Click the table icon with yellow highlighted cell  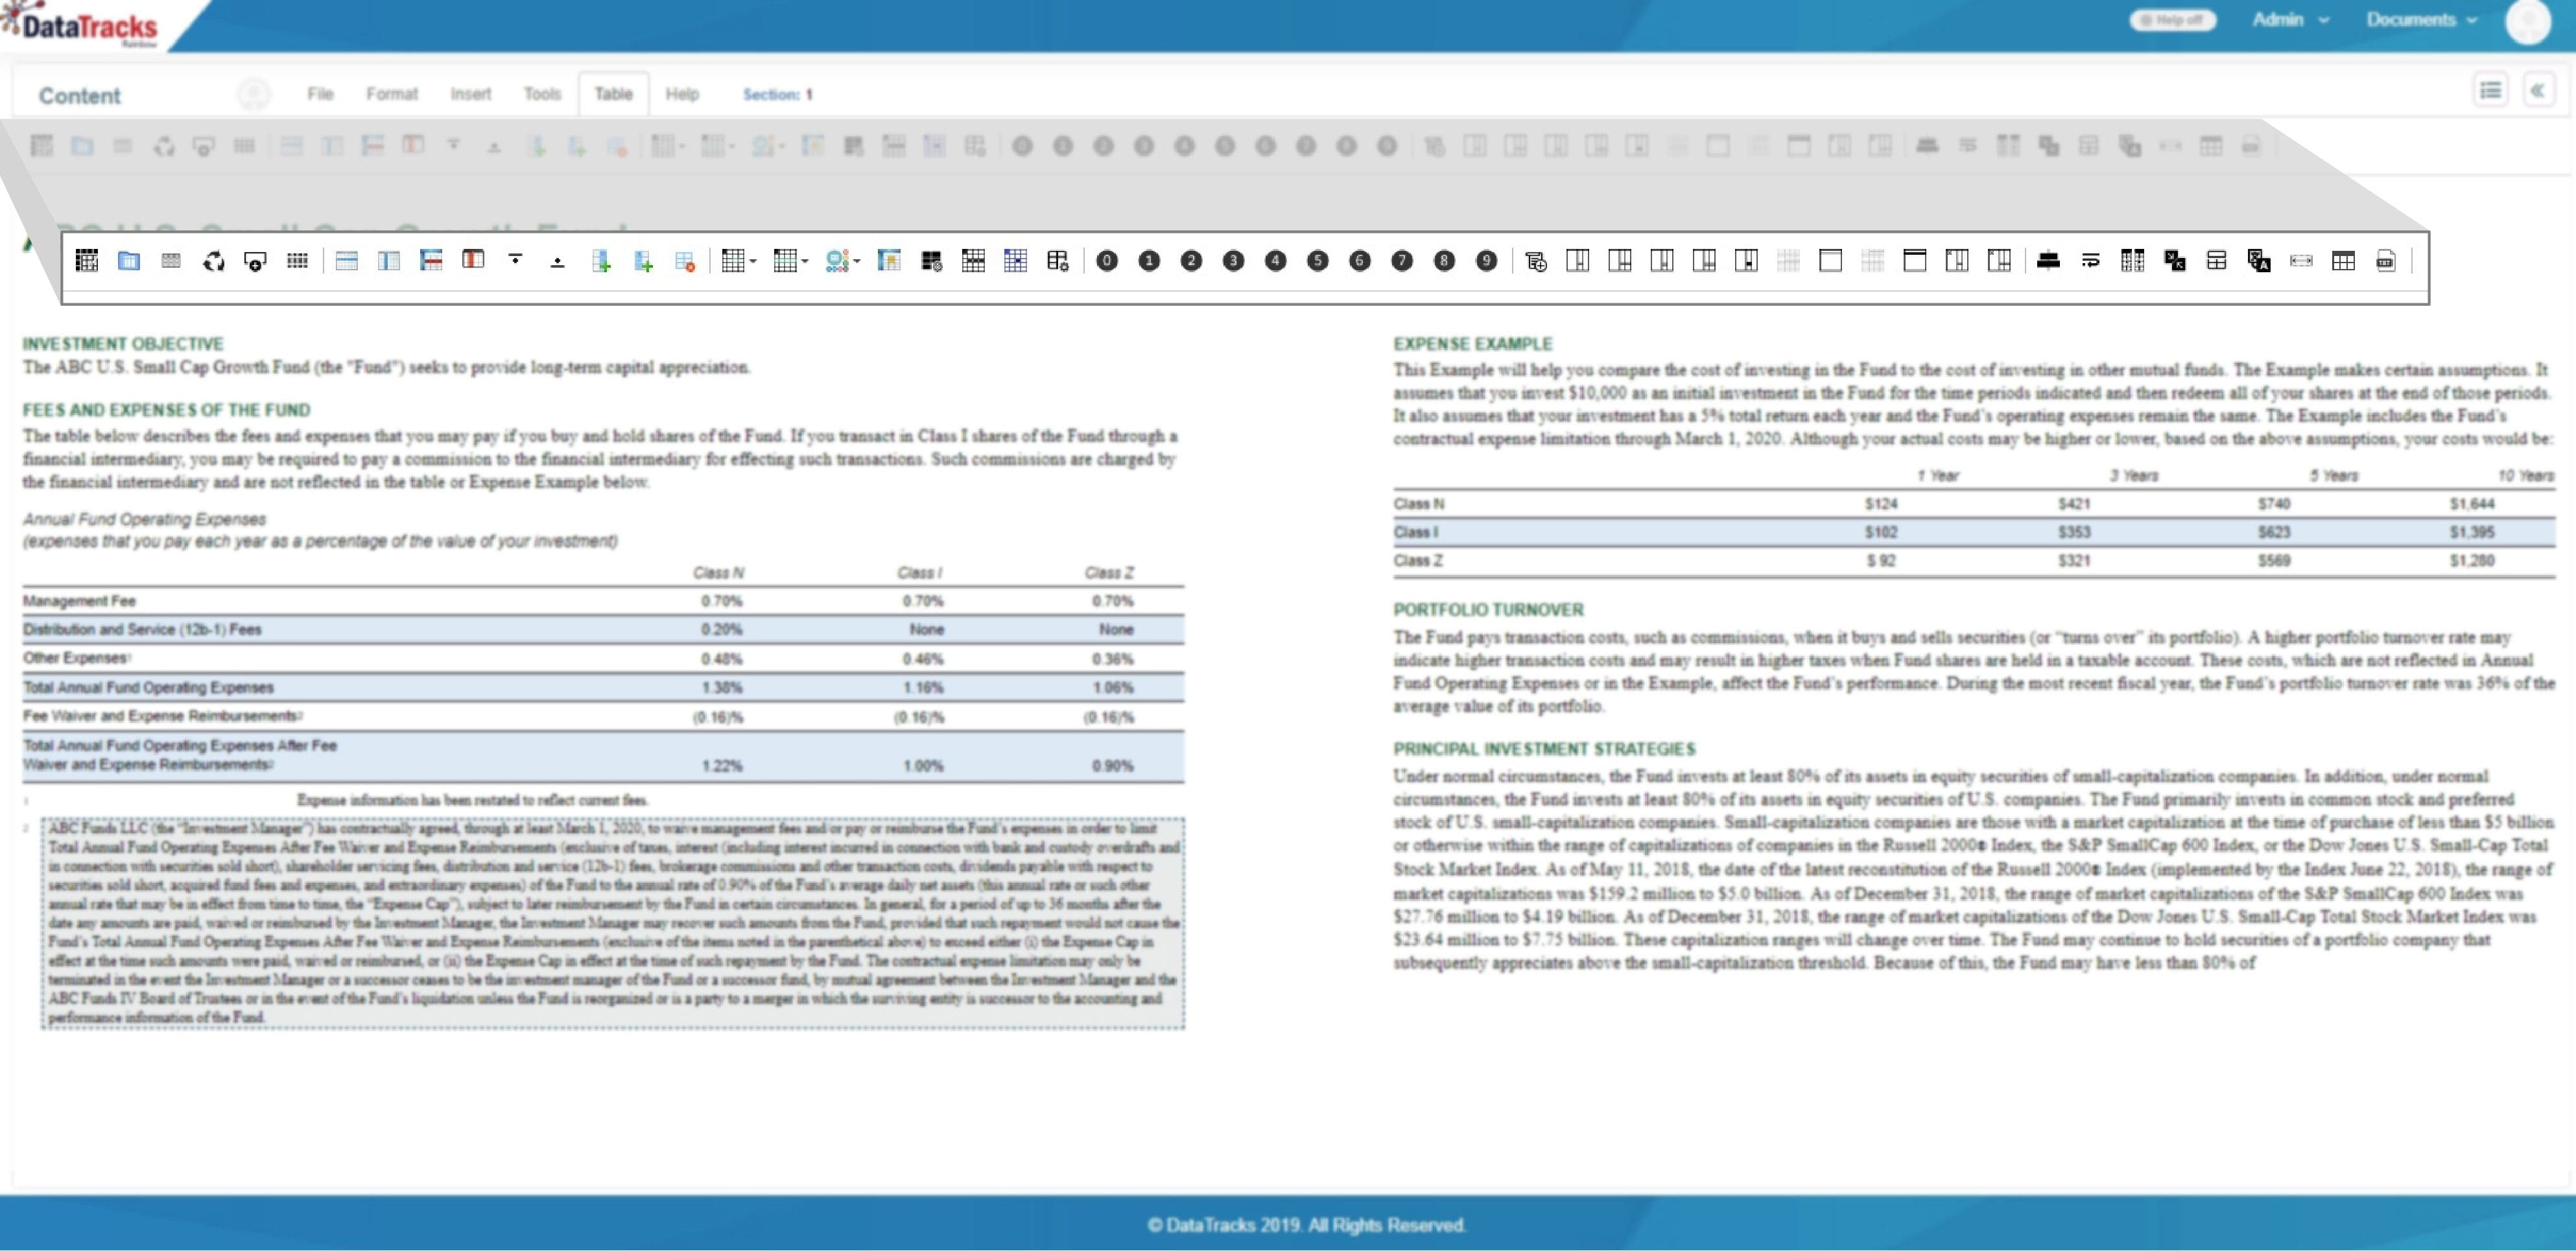(889, 261)
